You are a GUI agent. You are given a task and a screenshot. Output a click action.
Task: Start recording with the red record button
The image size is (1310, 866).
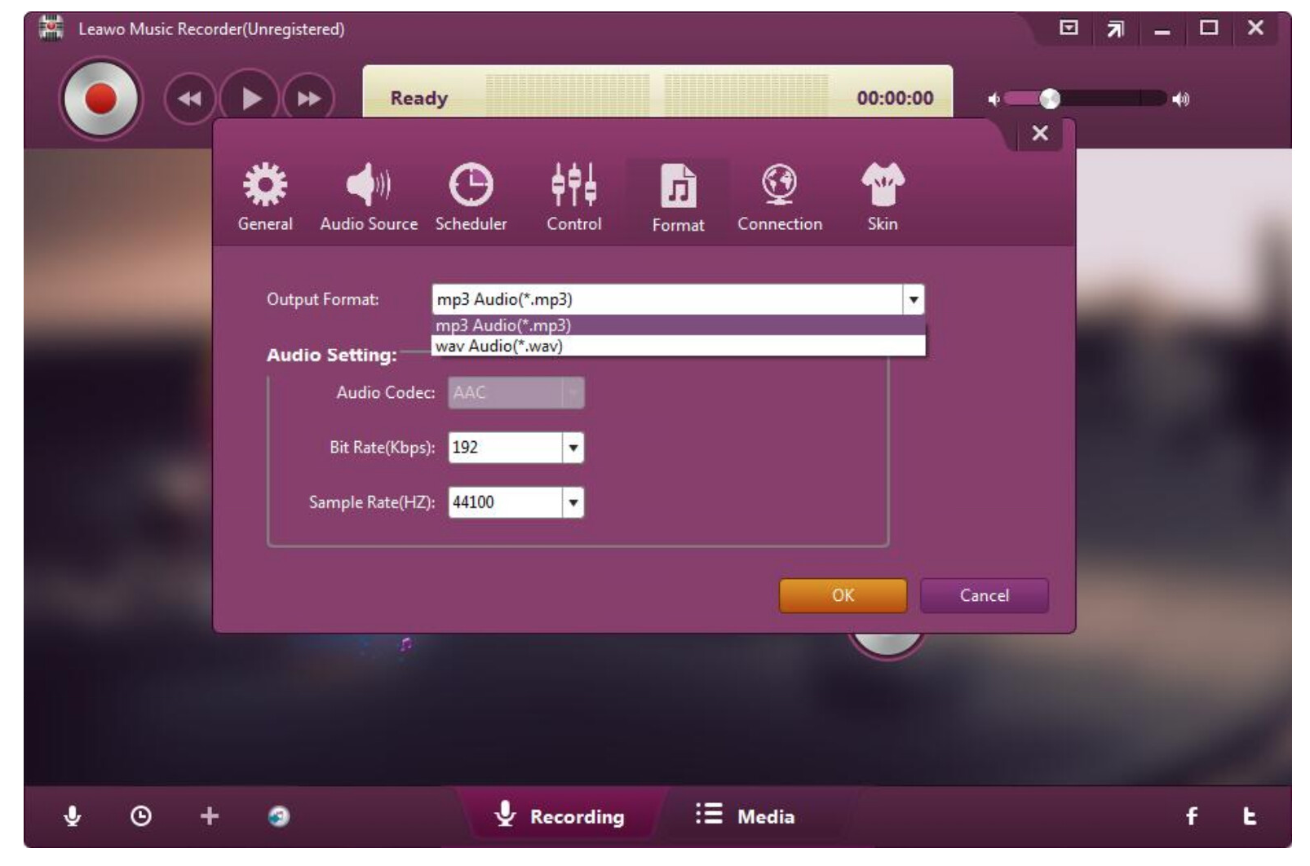[101, 99]
